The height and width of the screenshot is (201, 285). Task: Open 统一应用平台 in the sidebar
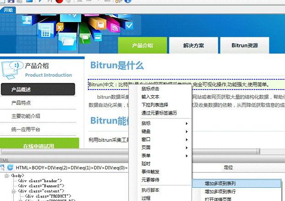tap(26, 129)
